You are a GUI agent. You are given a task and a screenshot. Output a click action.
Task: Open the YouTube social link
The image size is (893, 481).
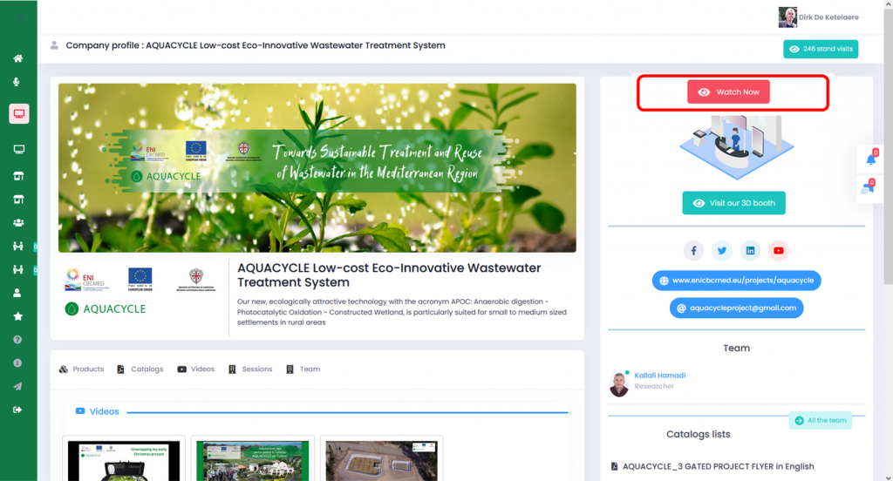[x=779, y=251]
